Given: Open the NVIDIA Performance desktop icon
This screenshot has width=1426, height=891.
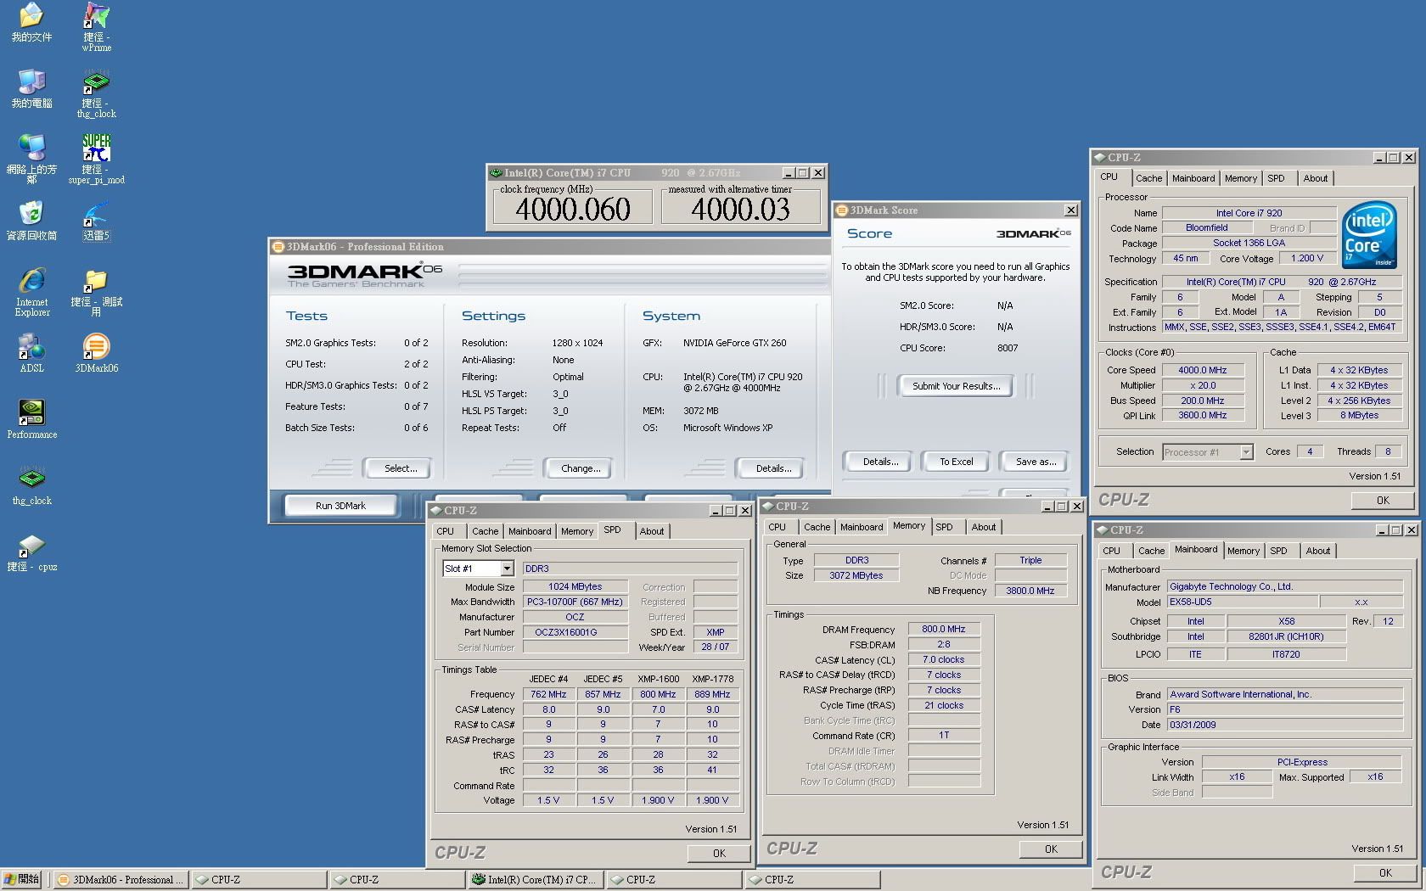Looking at the screenshot, I should click(x=31, y=413).
